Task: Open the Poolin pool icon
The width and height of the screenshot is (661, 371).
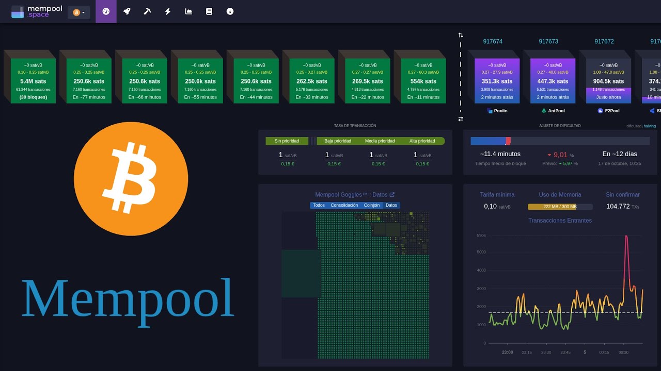Action: (490, 111)
